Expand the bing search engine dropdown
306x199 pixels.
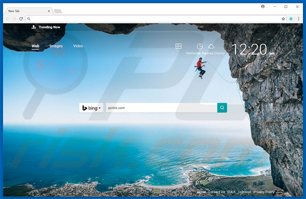[91, 108]
